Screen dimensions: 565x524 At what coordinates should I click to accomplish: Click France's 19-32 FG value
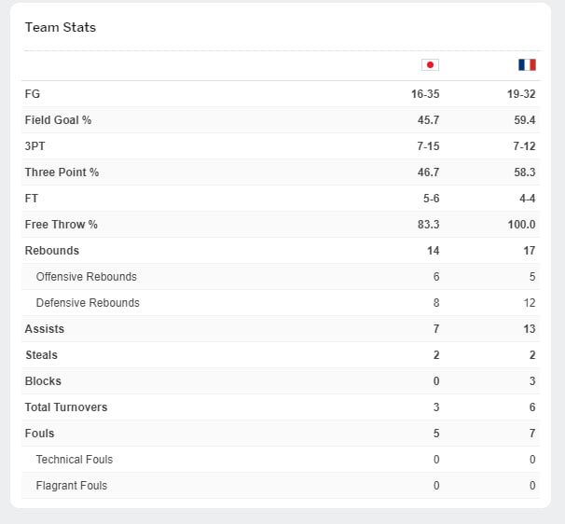(x=521, y=94)
